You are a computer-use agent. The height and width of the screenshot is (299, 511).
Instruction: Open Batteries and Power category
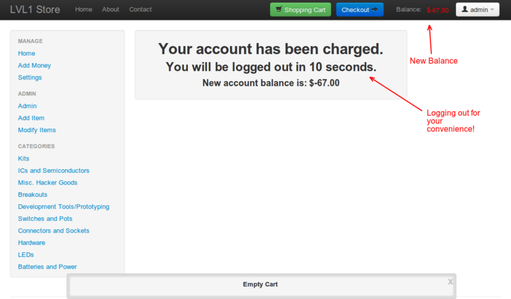(x=47, y=266)
